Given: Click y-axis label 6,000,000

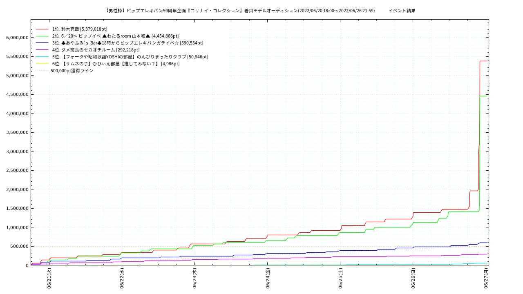Looking at the screenshot, I should click(x=17, y=38).
